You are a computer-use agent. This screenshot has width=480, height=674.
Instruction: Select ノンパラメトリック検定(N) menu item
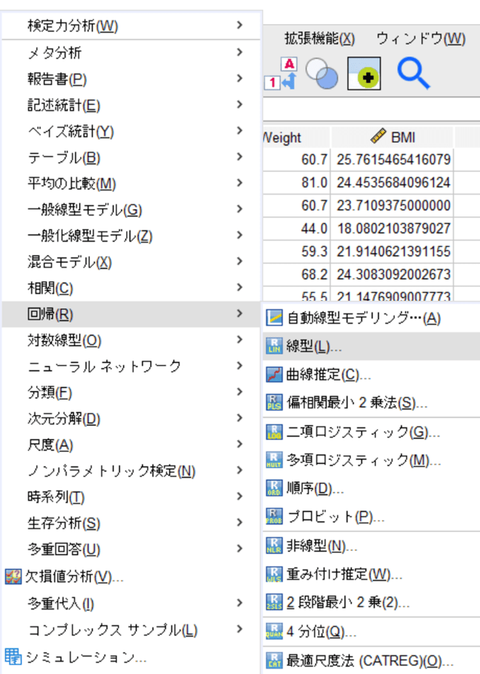[132, 471]
